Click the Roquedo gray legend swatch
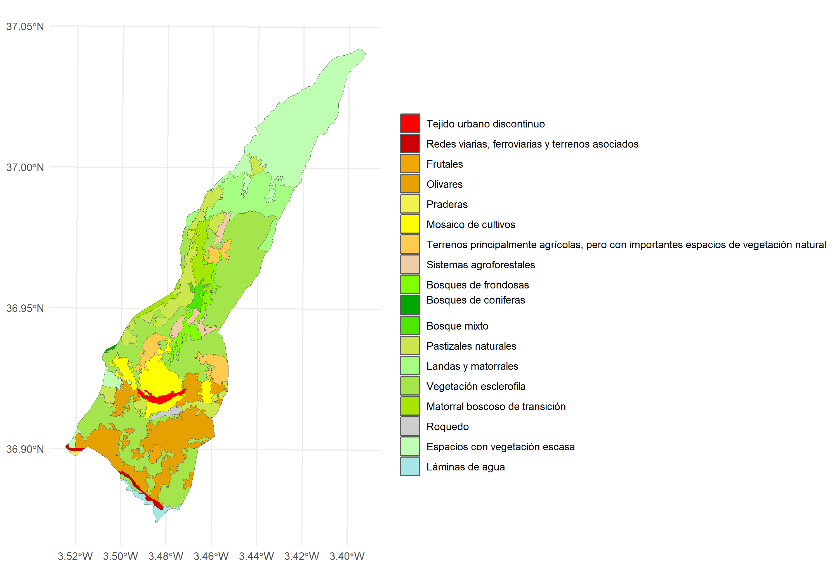This screenshot has width=839, height=587. tap(410, 426)
